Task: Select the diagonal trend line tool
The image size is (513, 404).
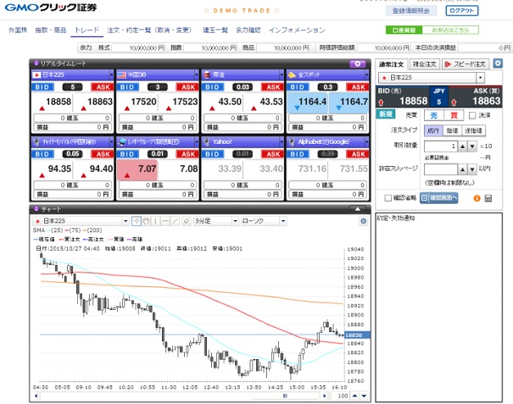Action: (x=176, y=221)
